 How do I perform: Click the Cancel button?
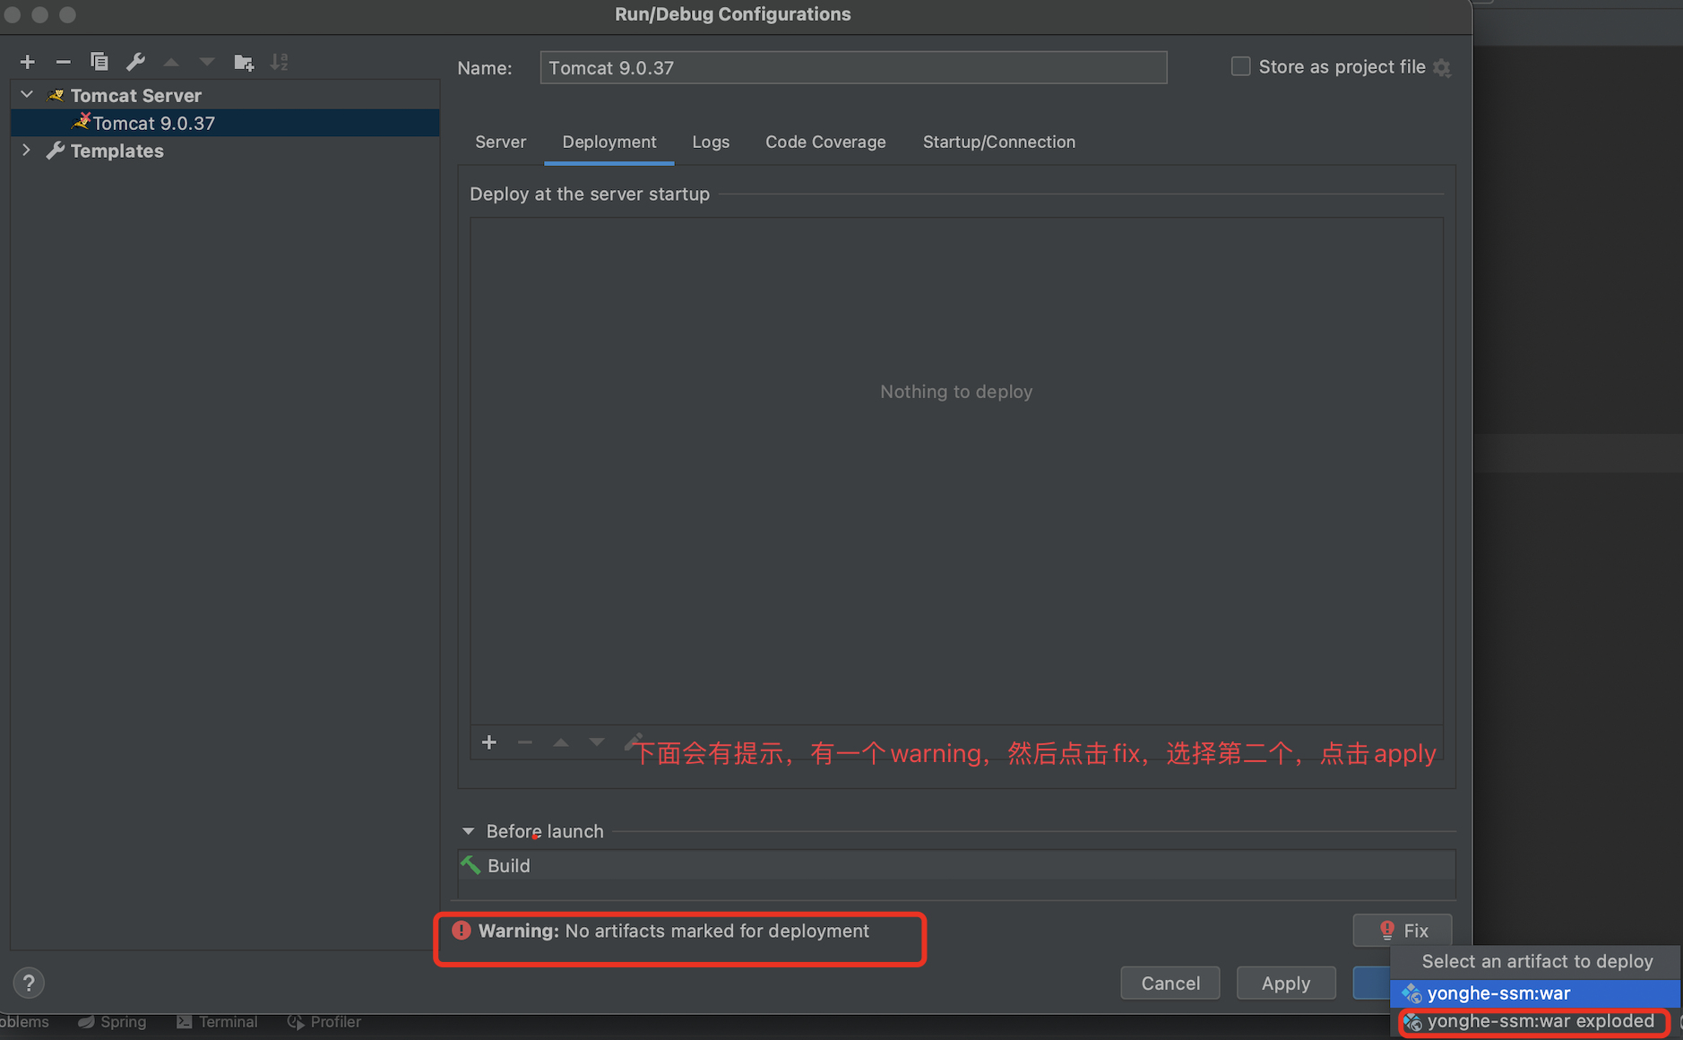pyautogui.click(x=1170, y=983)
